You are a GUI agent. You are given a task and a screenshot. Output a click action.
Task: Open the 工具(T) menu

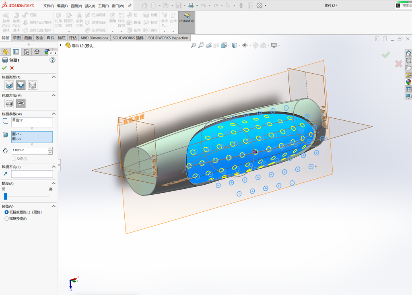click(x=103, y=6)
